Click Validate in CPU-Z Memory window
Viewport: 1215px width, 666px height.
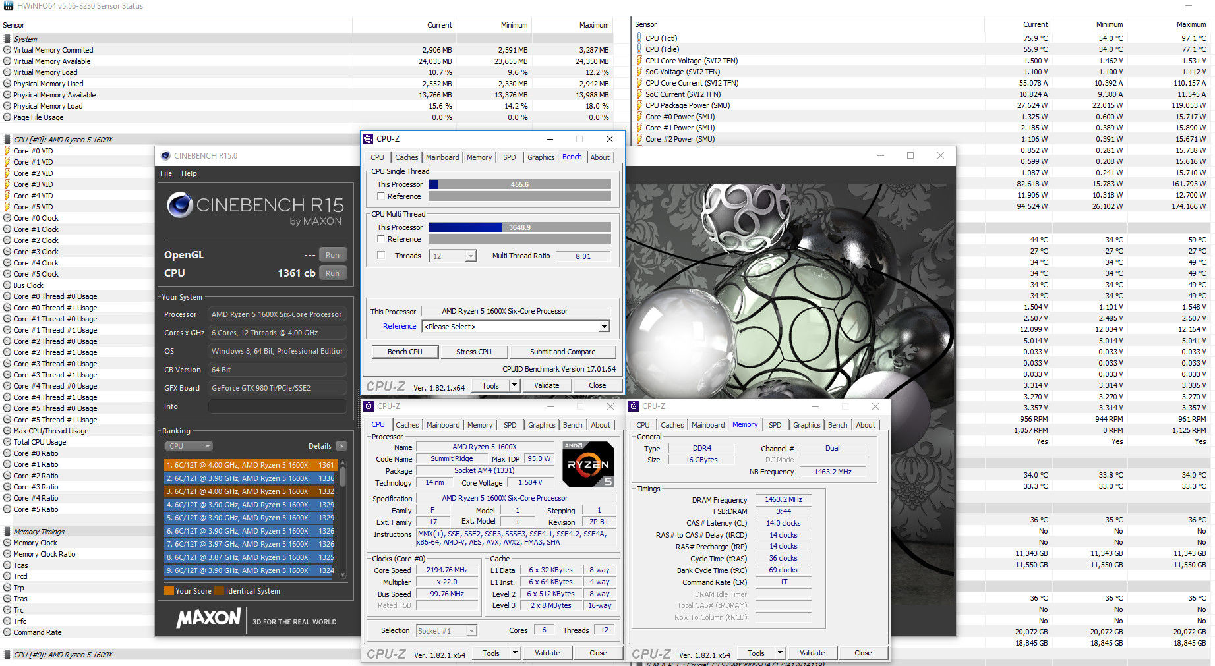(812, 653)
